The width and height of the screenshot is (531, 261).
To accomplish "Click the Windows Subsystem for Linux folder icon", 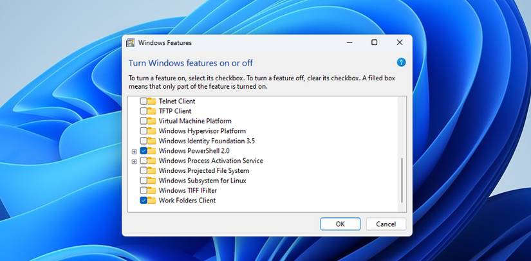I will click(151, 181).
